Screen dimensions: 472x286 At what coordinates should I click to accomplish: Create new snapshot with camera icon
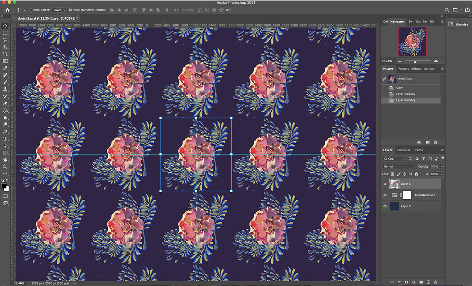428,142
